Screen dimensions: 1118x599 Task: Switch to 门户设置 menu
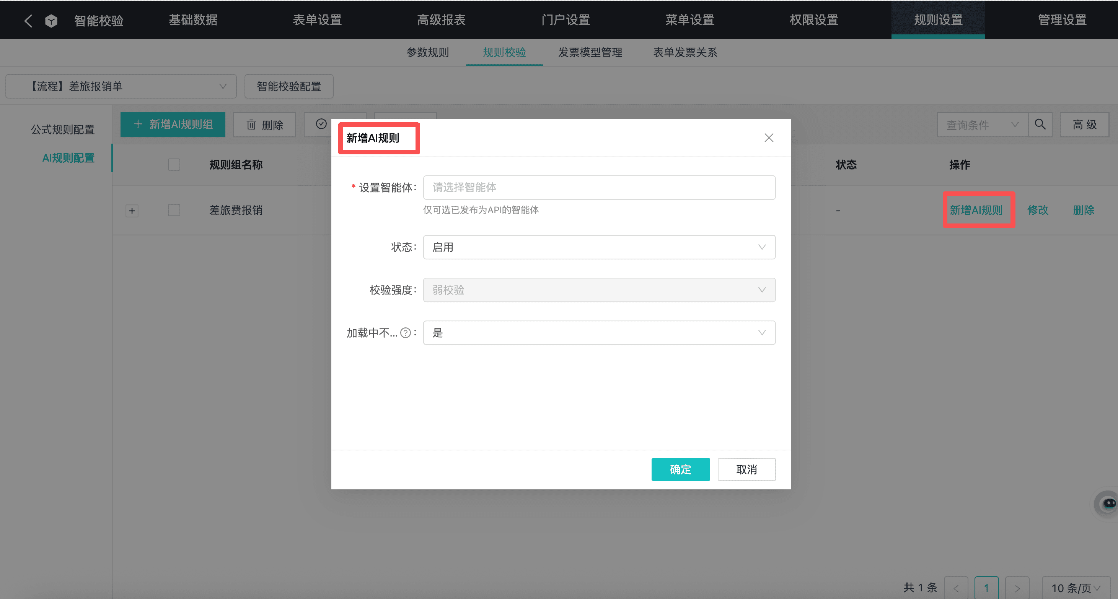pyautogui.click(x=566, y=20)
